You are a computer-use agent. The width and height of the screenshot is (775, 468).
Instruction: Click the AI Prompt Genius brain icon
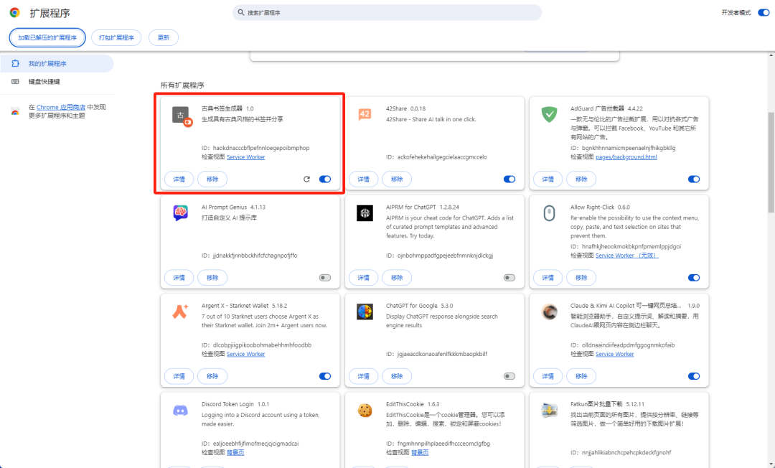[x=180, y=213]
